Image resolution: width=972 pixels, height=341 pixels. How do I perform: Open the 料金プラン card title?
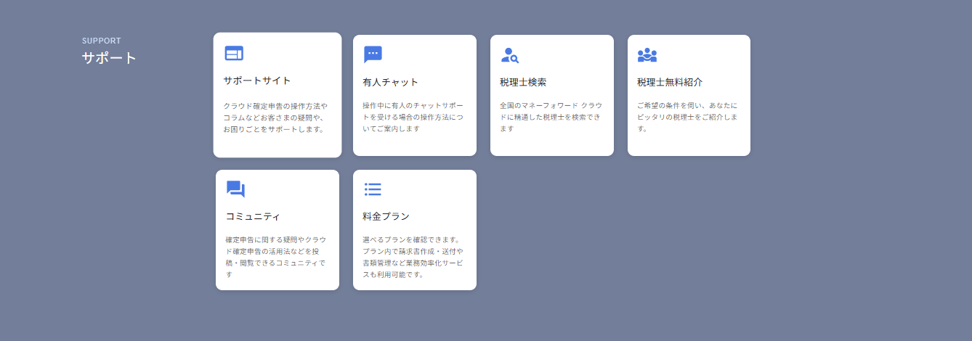pyautogui.click(x=386, y=216)
